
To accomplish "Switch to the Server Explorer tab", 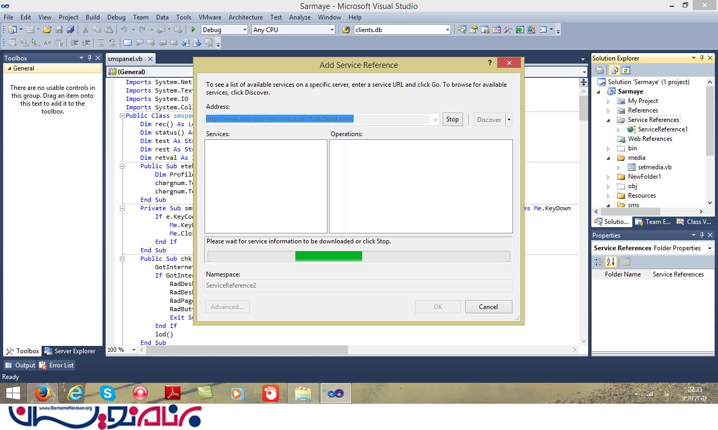I will pos(70,351).
